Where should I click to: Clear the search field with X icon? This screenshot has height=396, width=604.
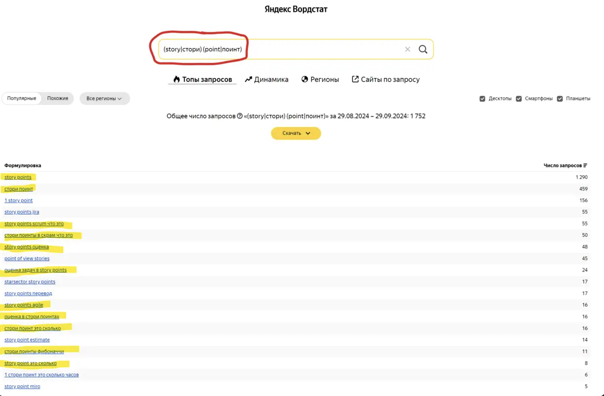pos(407,49)
